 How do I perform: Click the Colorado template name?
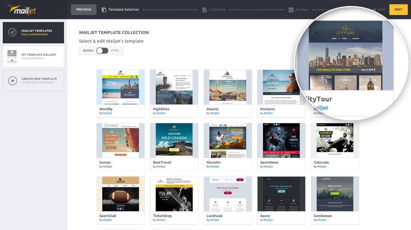coord(321,162)
